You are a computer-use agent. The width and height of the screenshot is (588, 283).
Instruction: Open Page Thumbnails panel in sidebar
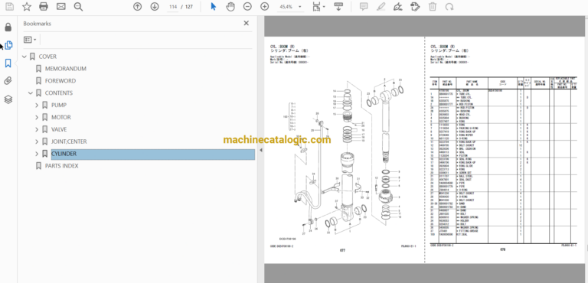click(x=8, y=45)
